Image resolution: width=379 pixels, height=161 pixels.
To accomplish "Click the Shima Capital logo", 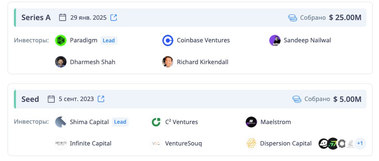I will pos(61,122).
